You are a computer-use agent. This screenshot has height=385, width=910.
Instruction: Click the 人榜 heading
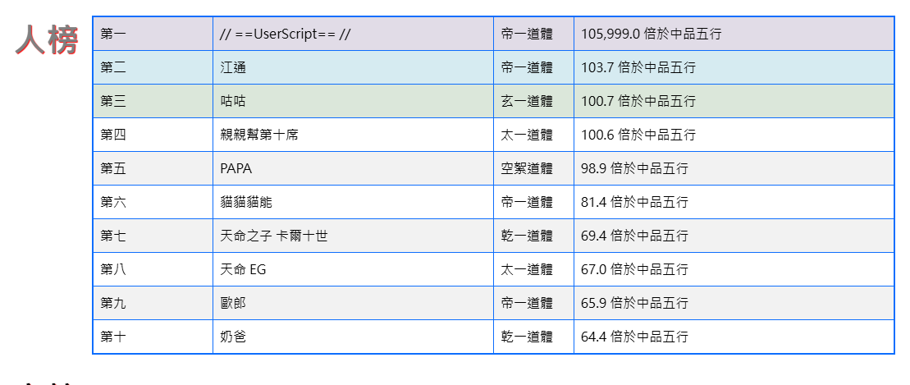click(47, 40)
